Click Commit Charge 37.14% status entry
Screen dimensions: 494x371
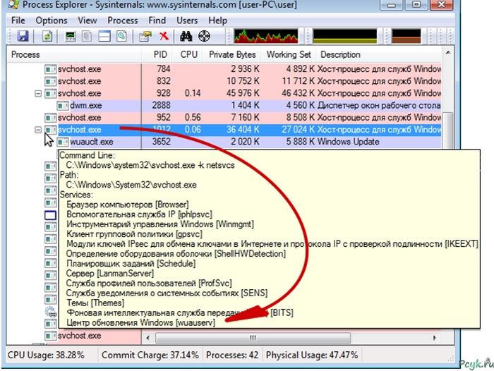pyautogui.click(x=150, y=355)
